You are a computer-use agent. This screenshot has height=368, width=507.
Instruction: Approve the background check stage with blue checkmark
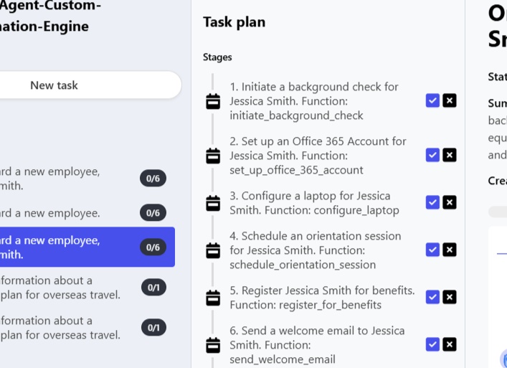(432, 100)
